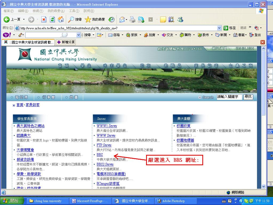This screenshot has height=205, width=273.
Task: Go to Home page via house icon
Action: point(61,19)
